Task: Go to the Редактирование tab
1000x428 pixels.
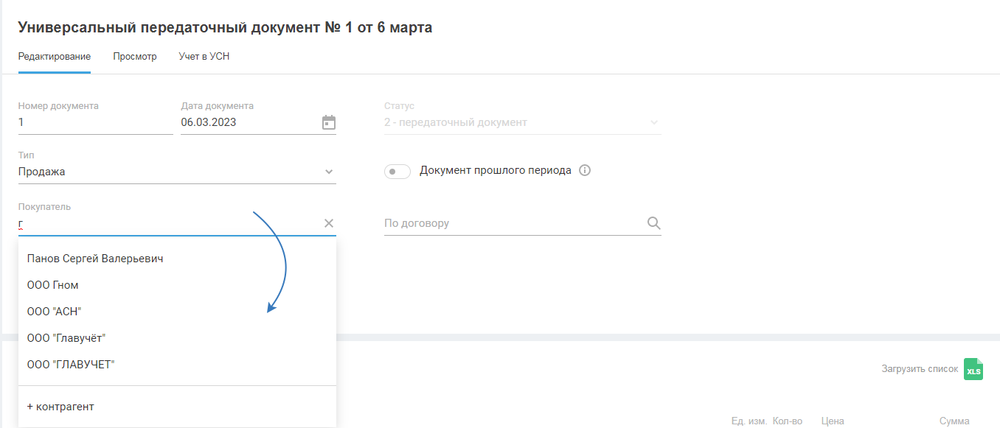Action: click(x=55, y=57)
